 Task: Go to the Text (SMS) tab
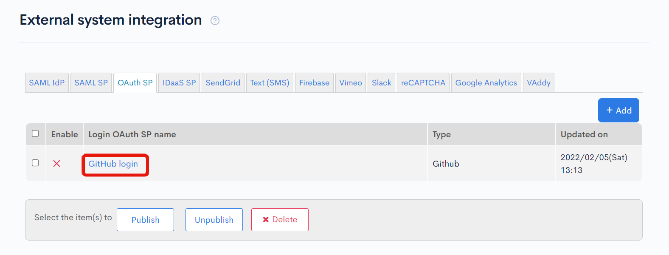pos(270,83)
